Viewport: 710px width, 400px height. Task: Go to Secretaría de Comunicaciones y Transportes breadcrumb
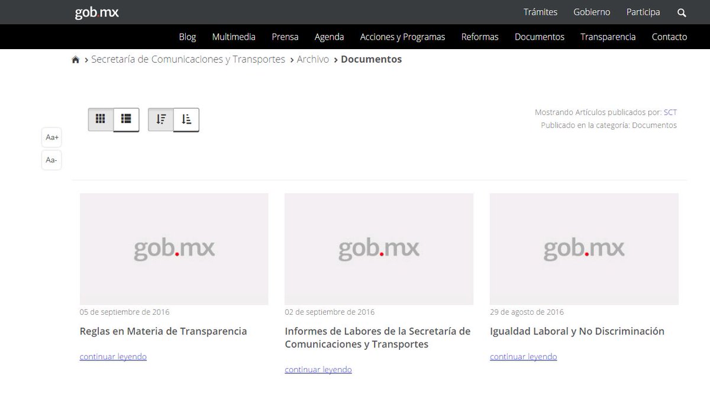(x=188, y=59)
